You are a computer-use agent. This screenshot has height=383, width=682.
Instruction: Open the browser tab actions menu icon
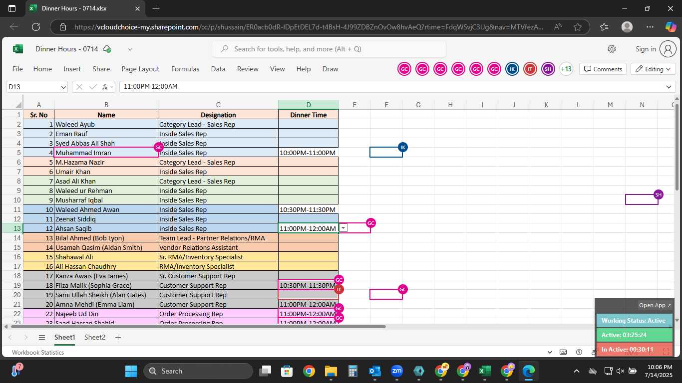point(12,8)
